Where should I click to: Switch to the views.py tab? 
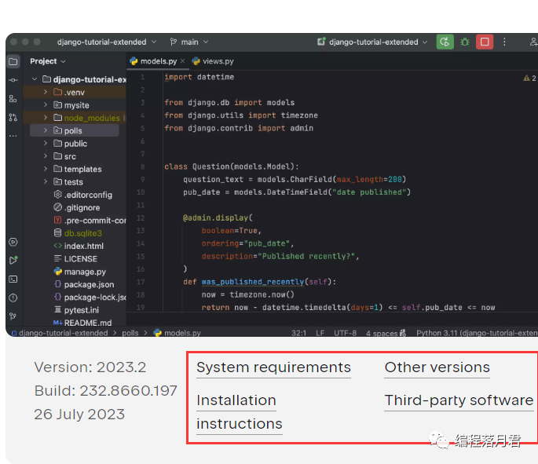(x=213, y=61)
